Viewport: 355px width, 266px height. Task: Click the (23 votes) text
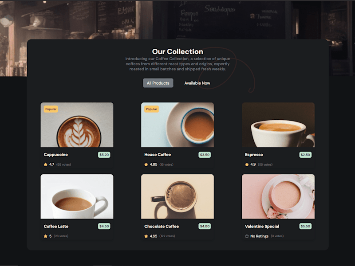[x=61, y=236]
